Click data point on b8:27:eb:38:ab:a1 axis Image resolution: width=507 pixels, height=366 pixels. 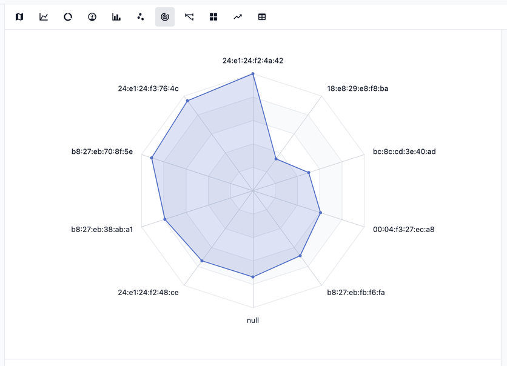click(x=165, y=219)
